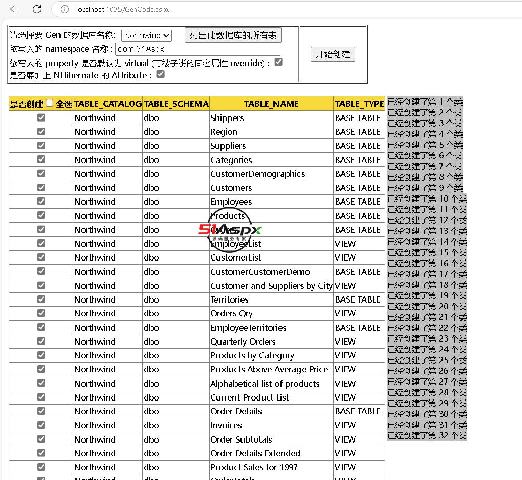View site information icon in address bar
522x480 pixels.
(65, 9)
